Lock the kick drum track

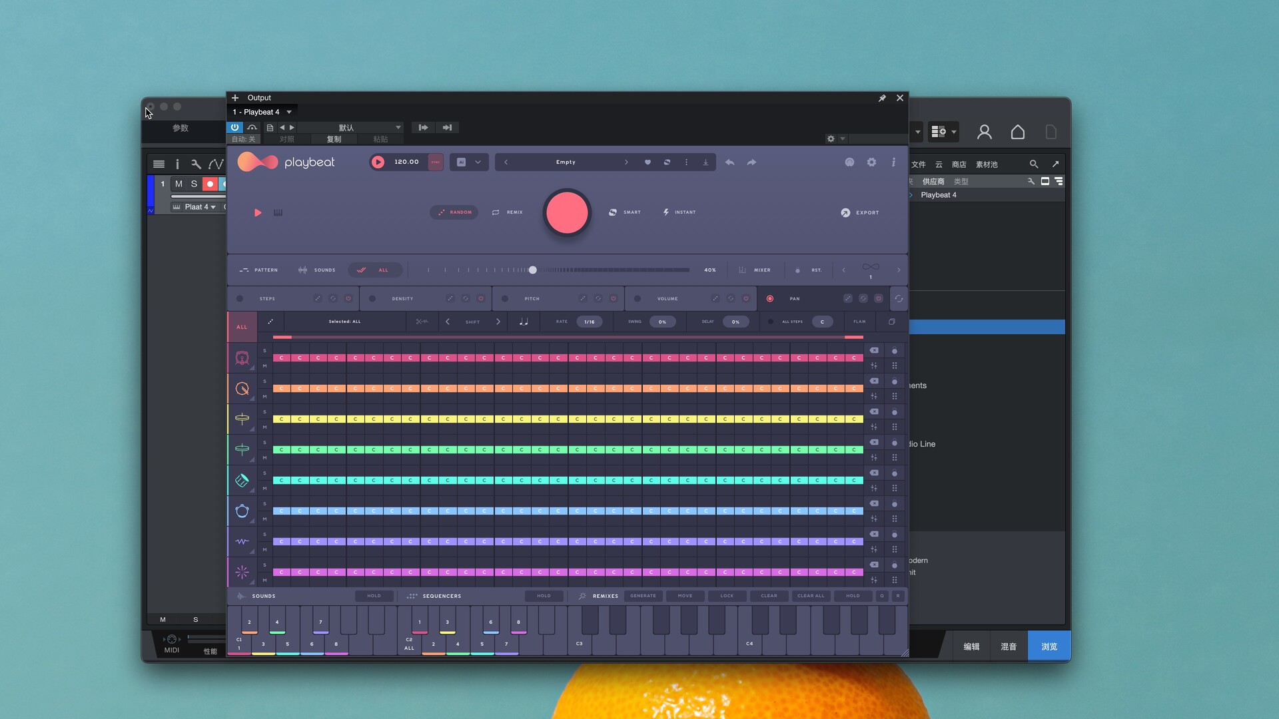895,351
